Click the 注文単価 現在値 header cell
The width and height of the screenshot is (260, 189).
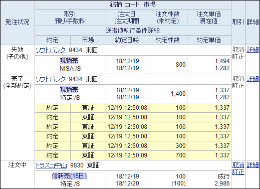pyautogui.click(x=209, y=18)
